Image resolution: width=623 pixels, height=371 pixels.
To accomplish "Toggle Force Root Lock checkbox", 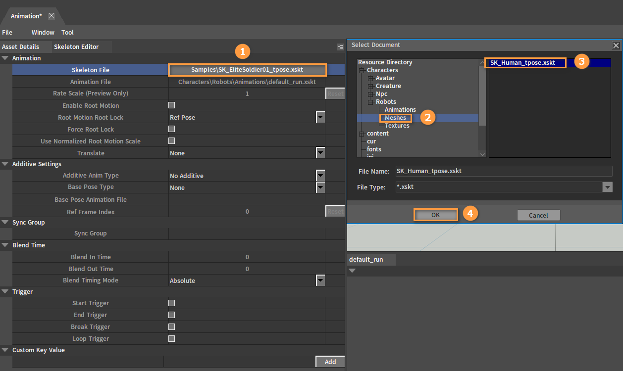I will click(172, 129).
